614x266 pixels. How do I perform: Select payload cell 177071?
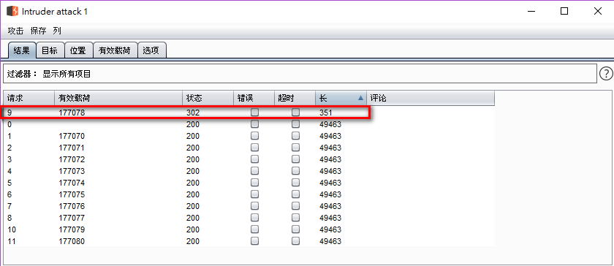point(72,148)
